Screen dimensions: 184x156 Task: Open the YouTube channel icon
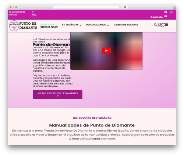tap(166, 16)
